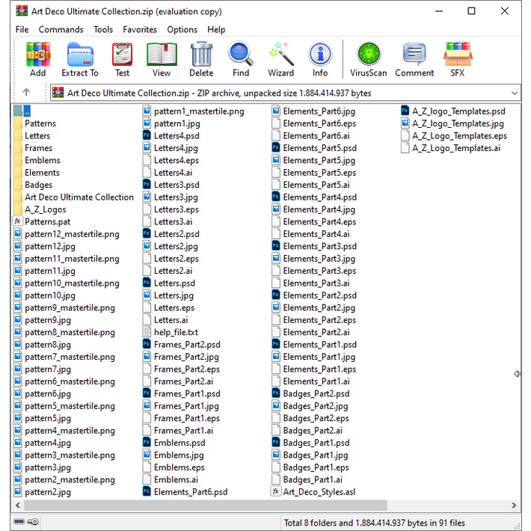
Task: Create SFX self-extracting archive
Action: point(457,59)
